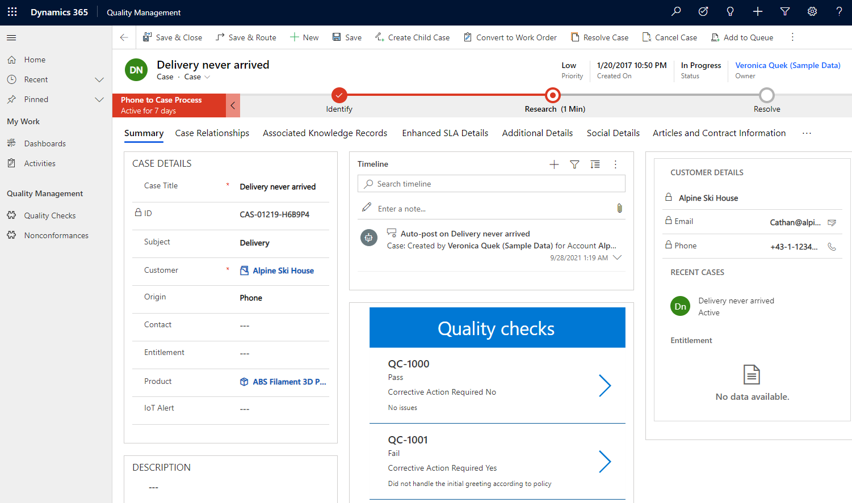The width and height of the screenshot is (852, 503).
Task: Collapse the site map hamburger menu
Action: tap(11, 37)
